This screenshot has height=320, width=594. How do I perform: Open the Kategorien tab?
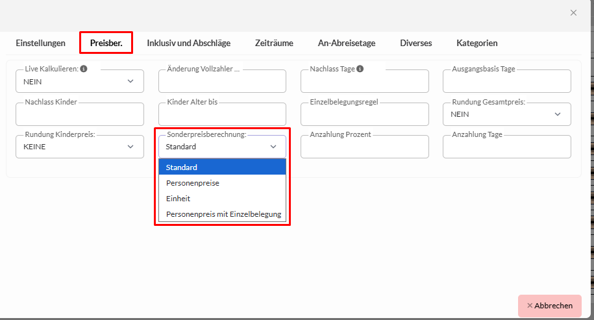point(476,43)
